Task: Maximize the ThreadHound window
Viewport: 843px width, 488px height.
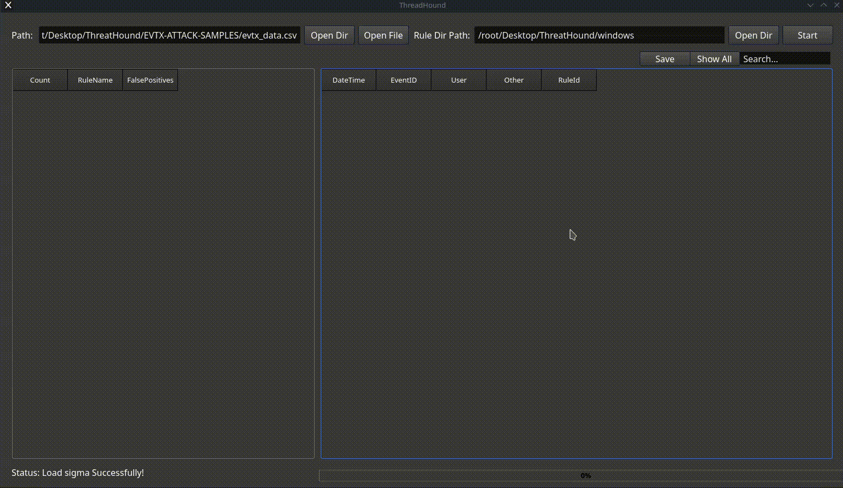Action: click(x=824, y=5)
